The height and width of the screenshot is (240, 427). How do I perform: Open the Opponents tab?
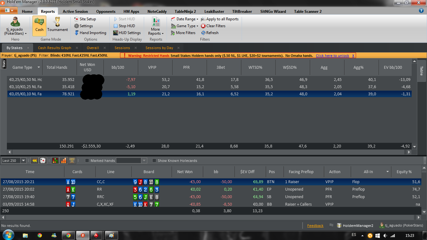tap(106, 11)
